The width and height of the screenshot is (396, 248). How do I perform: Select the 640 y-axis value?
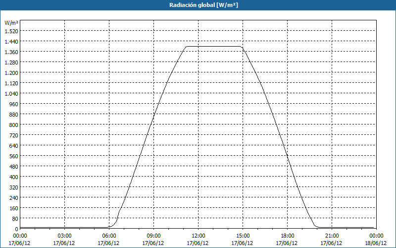click(14, 145)
